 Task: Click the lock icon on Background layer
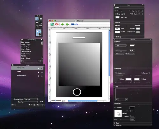[39, 76]
